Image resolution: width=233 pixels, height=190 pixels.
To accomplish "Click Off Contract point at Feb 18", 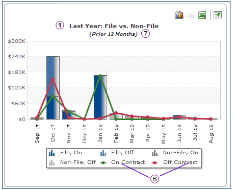I will [x=116, y=113].
